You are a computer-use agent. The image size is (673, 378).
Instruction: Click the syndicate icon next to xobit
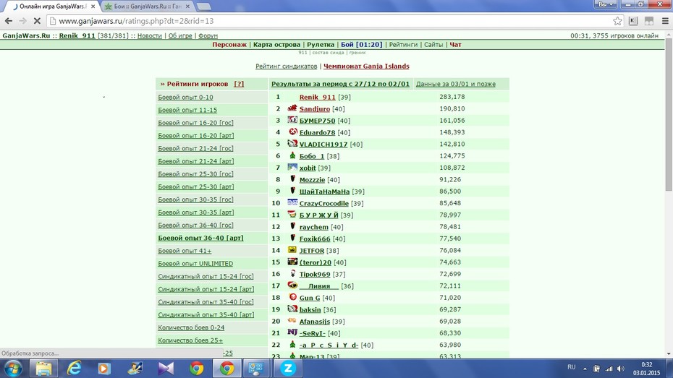pos(292,167)
